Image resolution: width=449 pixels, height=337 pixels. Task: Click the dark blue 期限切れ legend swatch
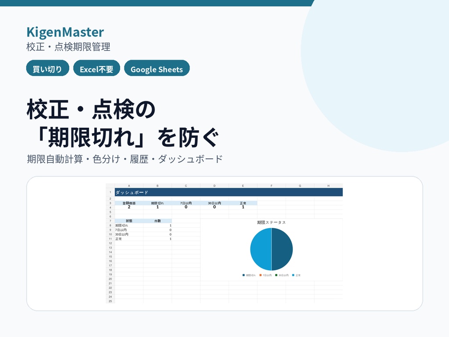[244, 275]
